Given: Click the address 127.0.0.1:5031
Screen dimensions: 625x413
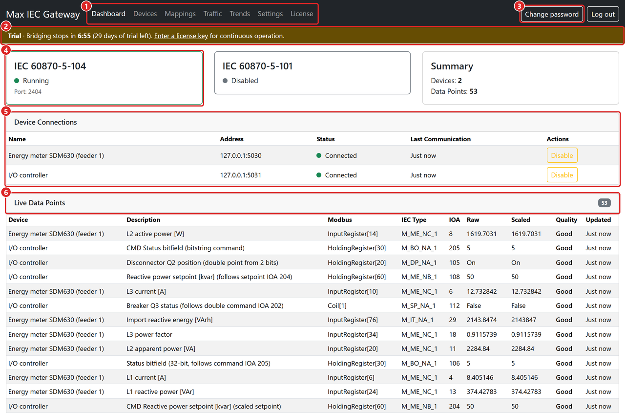Looking at the screenshot, I should pos(241,175).
